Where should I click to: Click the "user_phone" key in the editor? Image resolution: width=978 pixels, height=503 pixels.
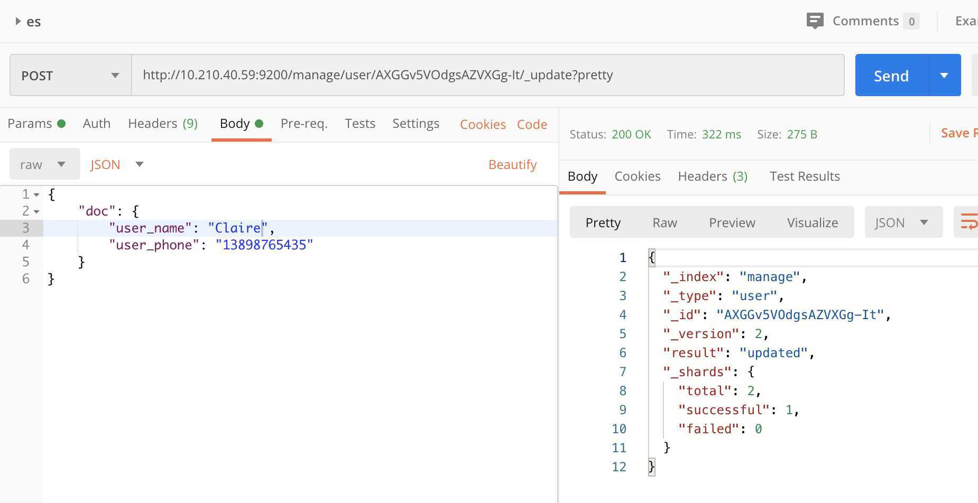pos(154,245)
